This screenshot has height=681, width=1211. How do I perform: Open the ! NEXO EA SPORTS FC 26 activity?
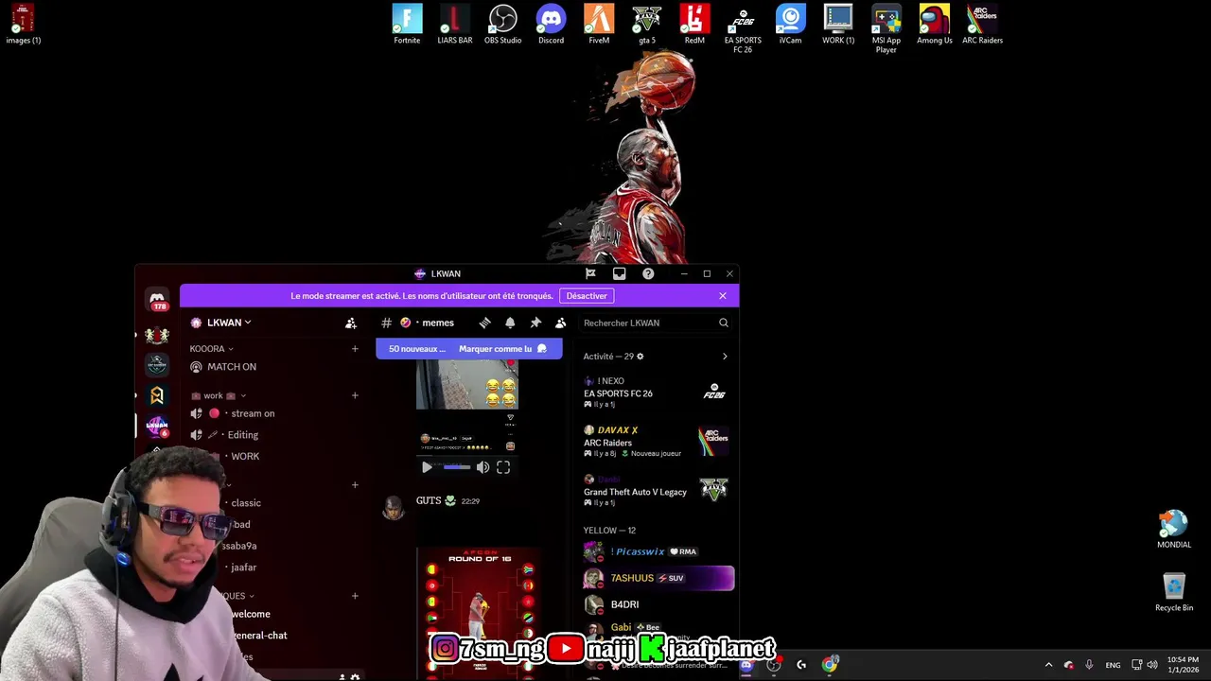pyautogui.click(x=655, y=392)
